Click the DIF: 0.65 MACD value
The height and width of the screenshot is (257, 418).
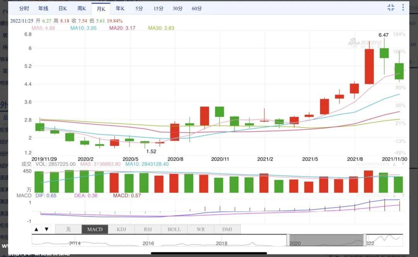tap(46, 196)
